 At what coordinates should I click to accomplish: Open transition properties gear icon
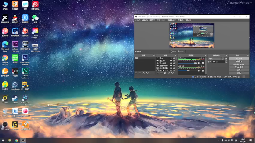point(226,59)
